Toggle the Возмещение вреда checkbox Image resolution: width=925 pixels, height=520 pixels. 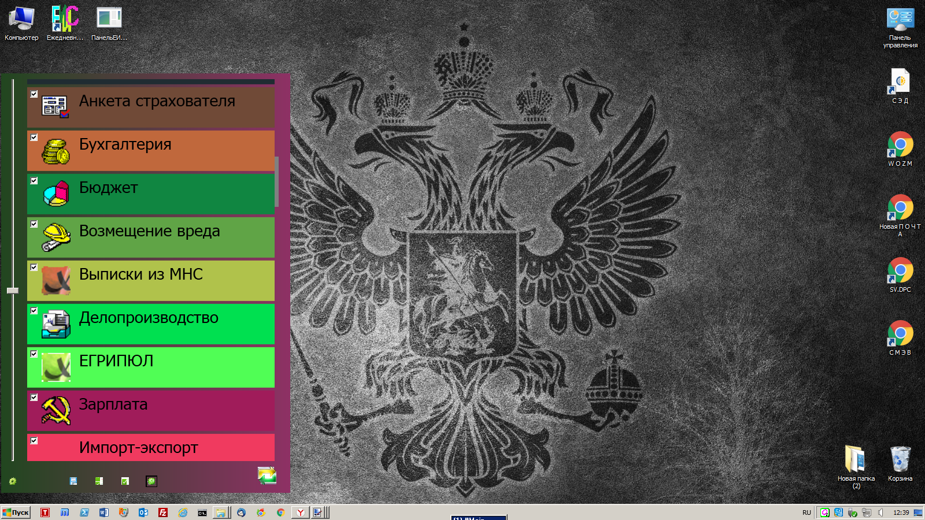click(34, 224)
